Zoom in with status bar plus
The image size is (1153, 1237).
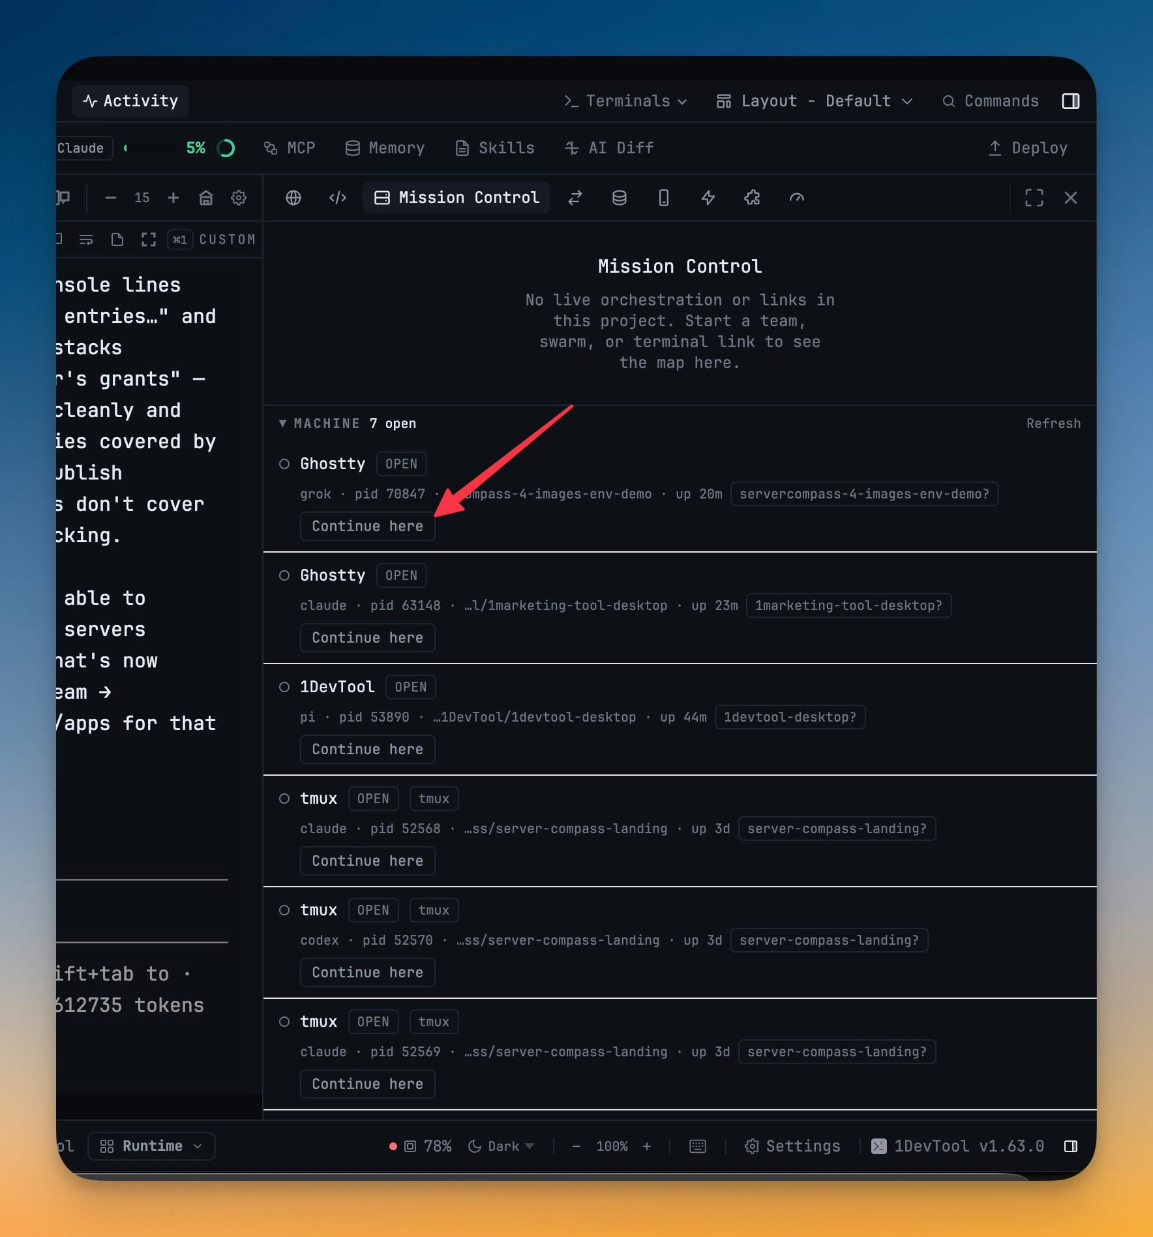click(x=647, y=1146)
